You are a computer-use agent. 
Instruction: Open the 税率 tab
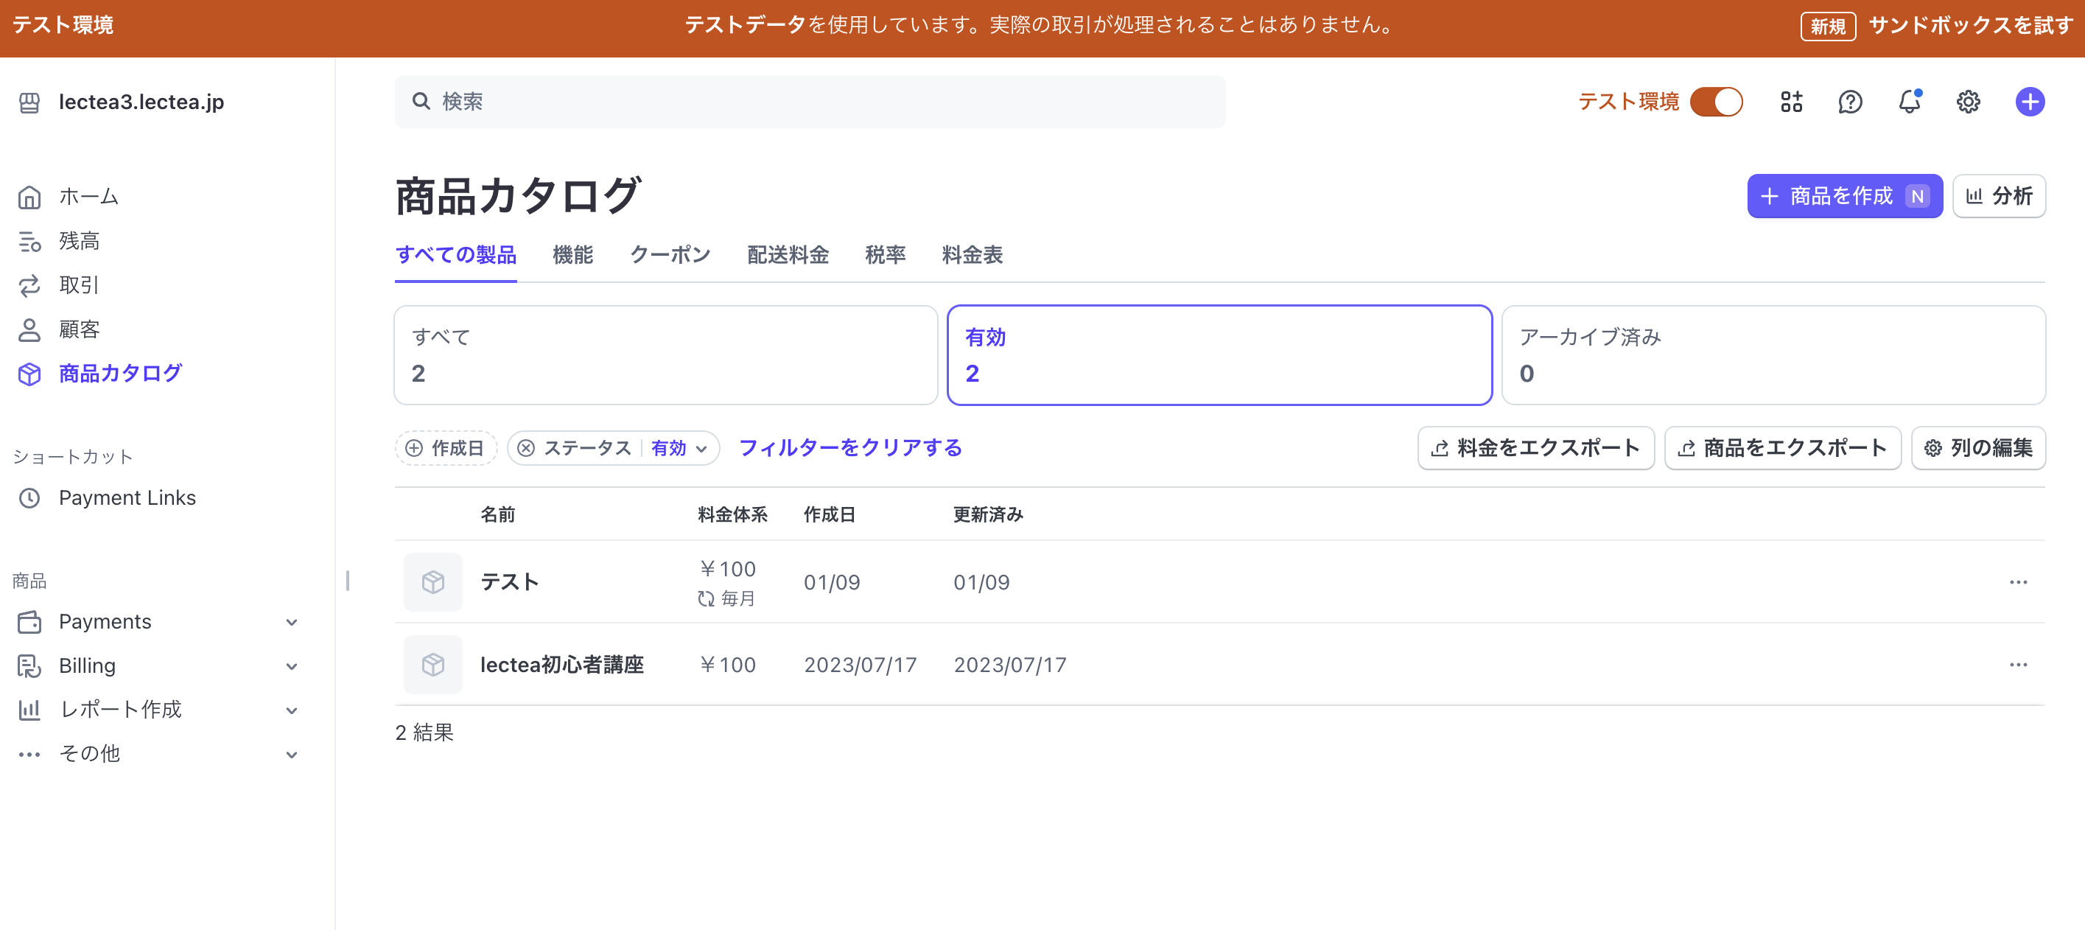point(886,255)
